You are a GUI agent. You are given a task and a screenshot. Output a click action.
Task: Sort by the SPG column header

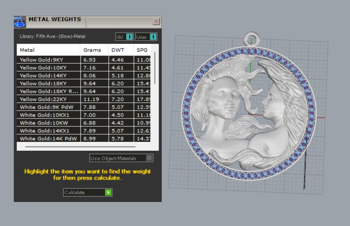point(142,50)
